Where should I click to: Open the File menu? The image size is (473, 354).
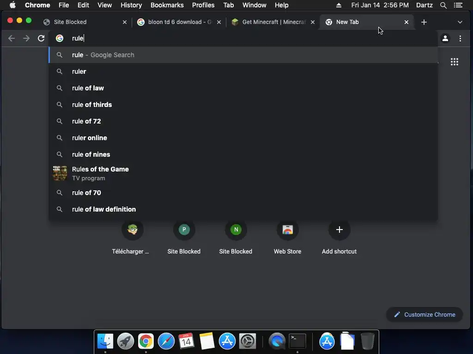click(64, 5)
